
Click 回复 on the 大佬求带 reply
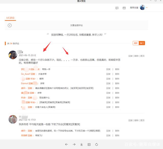pyautogui.click(x=108, y=74)
